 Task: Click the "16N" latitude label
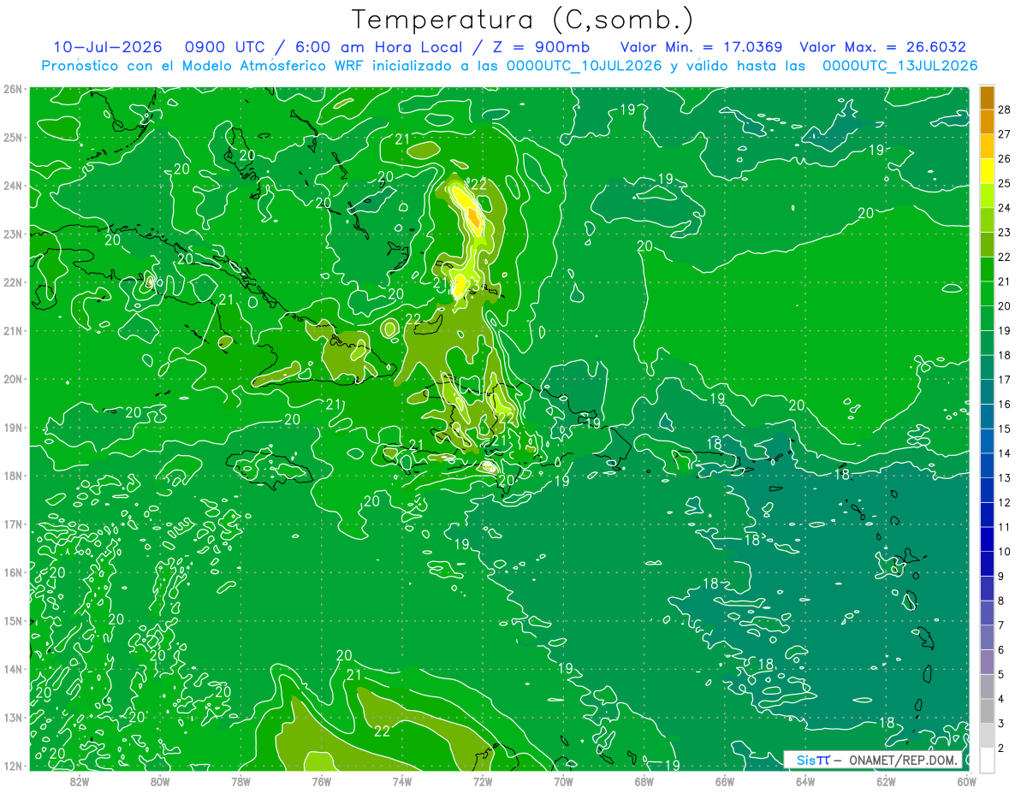pos(13,572)
